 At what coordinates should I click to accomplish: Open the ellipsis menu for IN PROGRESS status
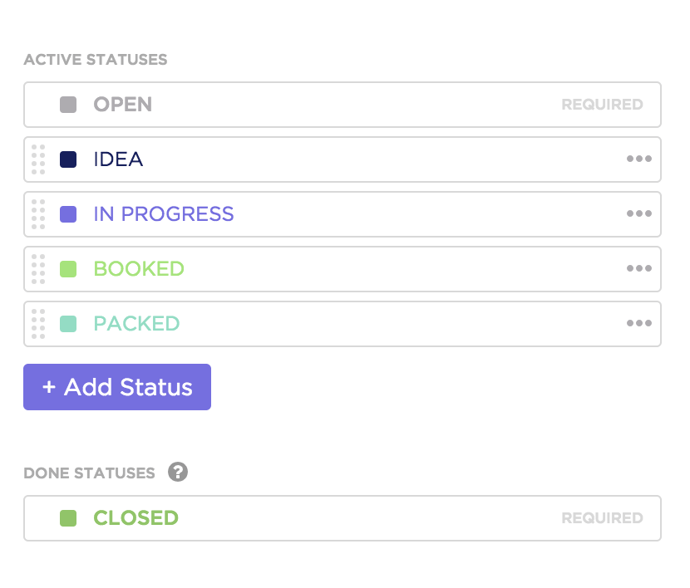(x=638, y=214)
